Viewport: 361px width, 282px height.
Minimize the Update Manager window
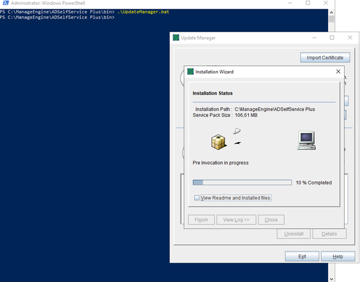click(x=314, y=38)
